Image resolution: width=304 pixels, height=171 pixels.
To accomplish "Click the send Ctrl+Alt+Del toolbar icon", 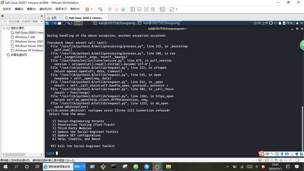I will 100,9.
